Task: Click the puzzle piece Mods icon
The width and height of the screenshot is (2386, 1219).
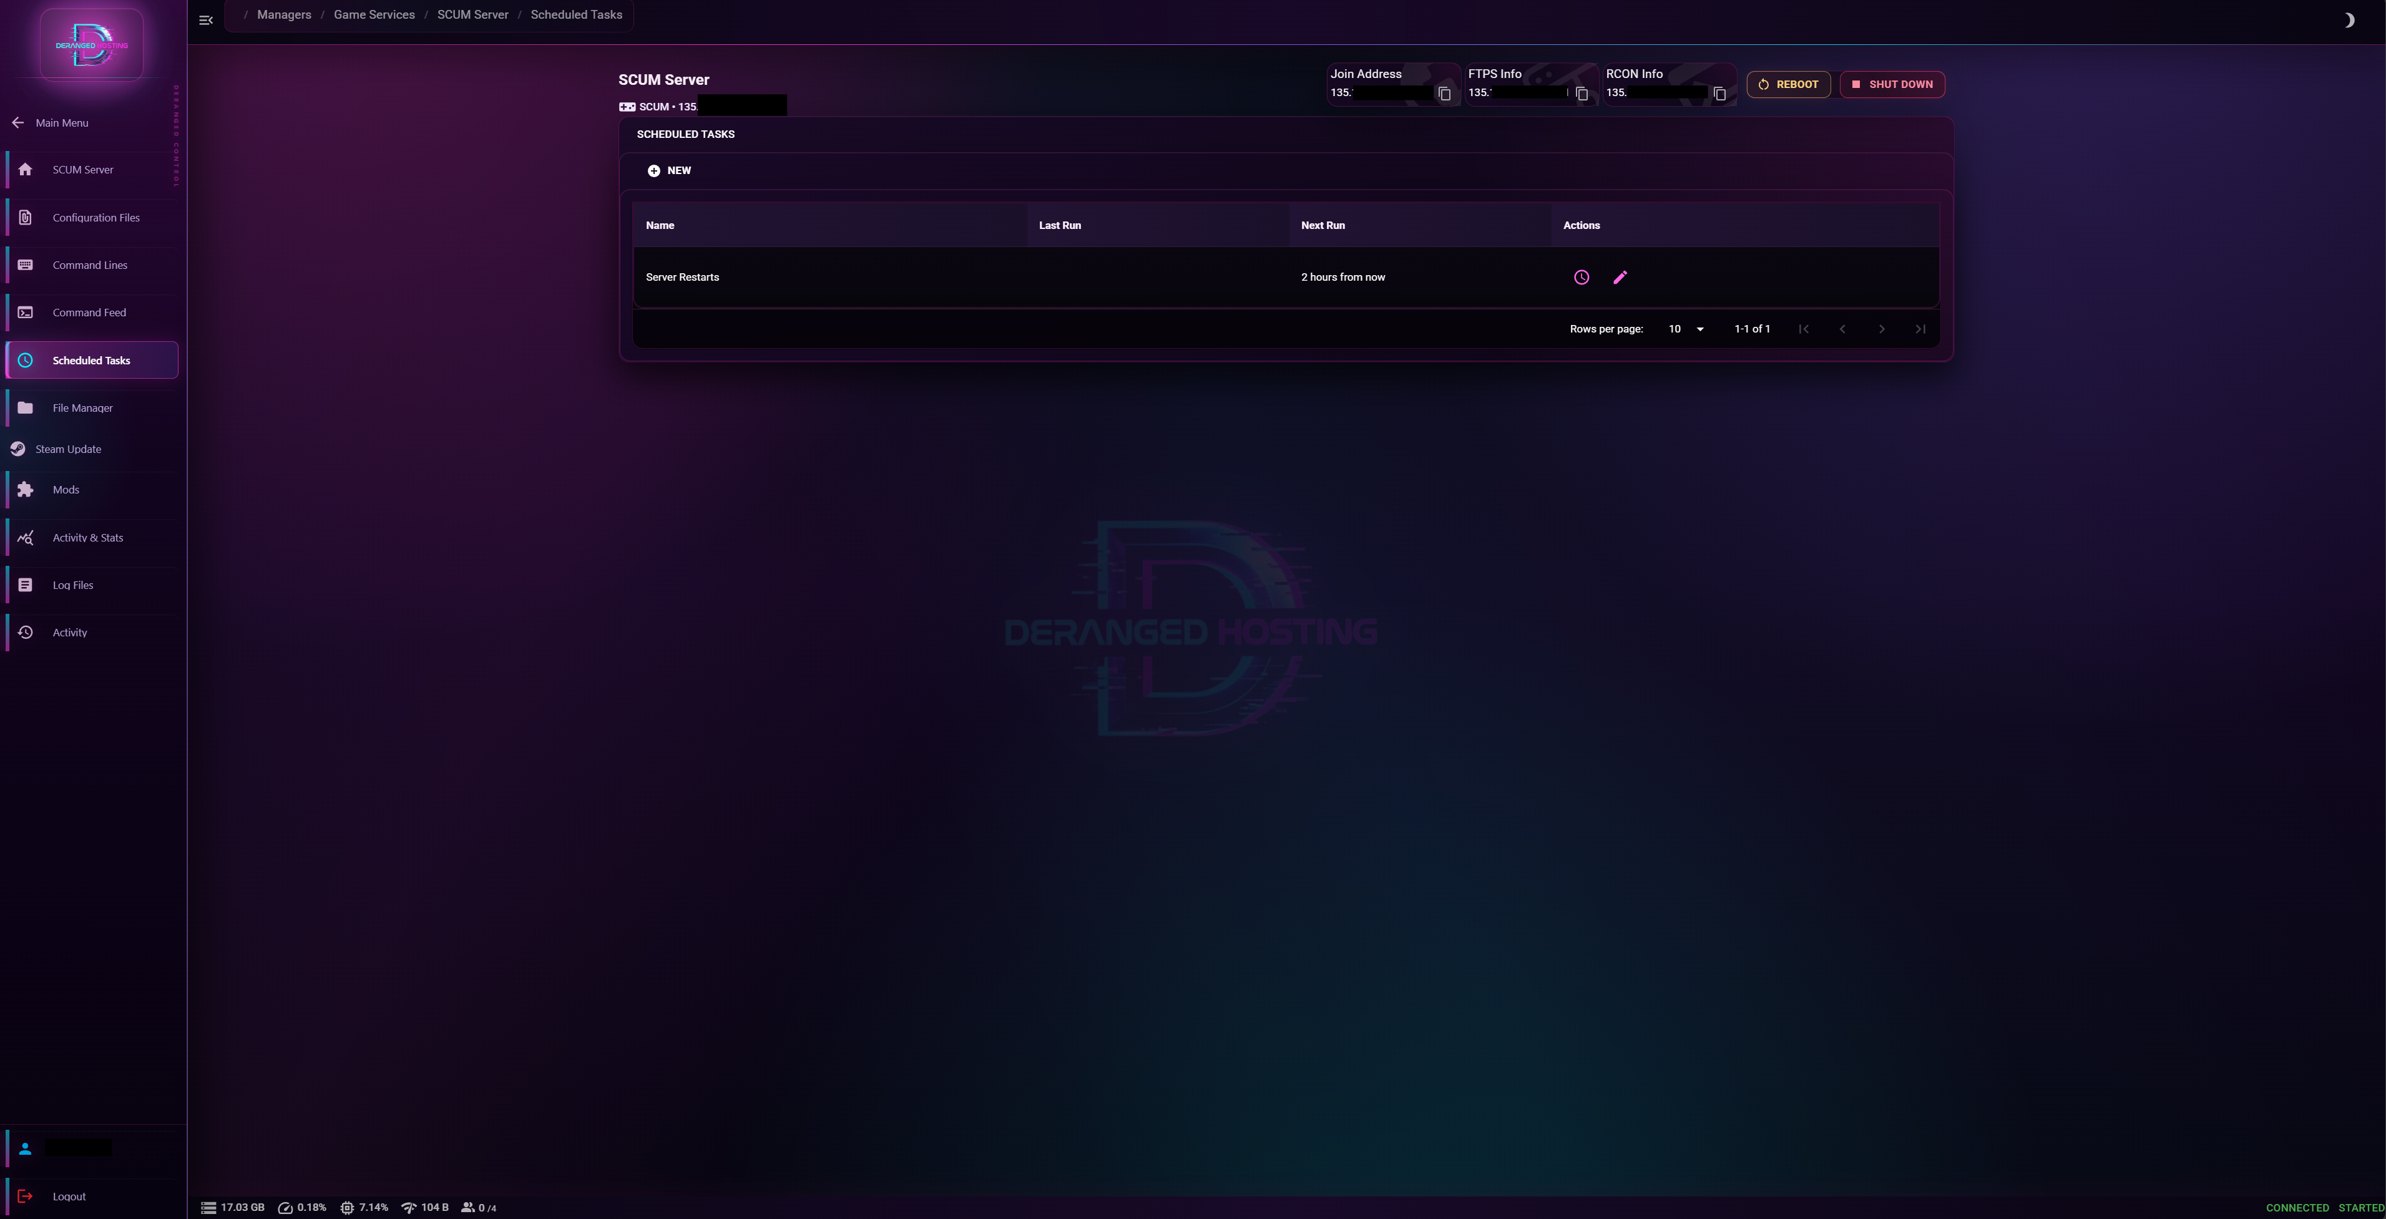Action: pos(25,490)
